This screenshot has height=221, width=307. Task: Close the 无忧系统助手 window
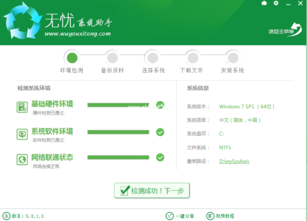(300, 3)
